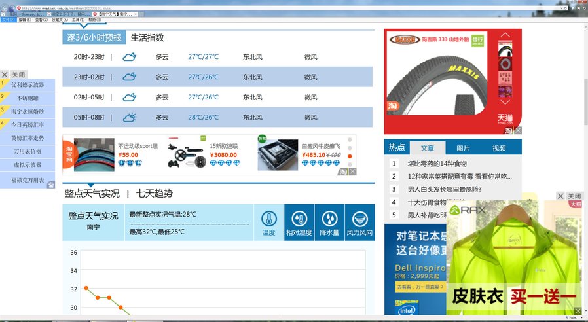Close the left sidebar ad with X
Viewport: 588px width, 322px height.
[x=5, y=75]
